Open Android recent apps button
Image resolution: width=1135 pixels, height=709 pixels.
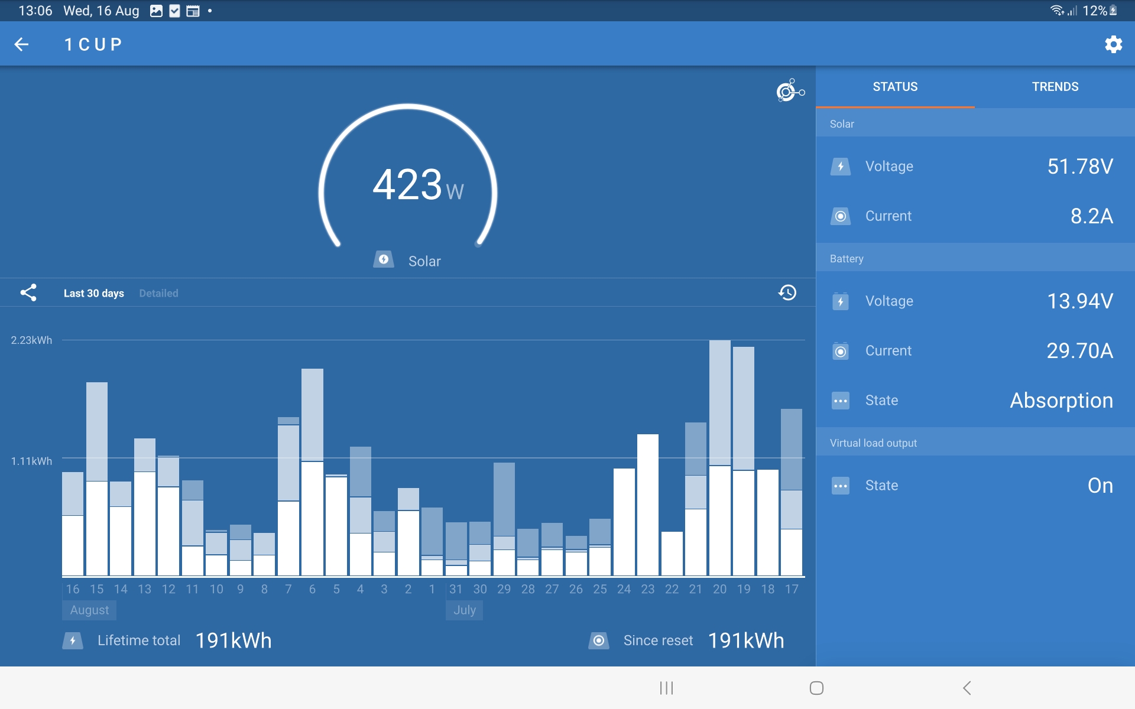pos(666,688)
